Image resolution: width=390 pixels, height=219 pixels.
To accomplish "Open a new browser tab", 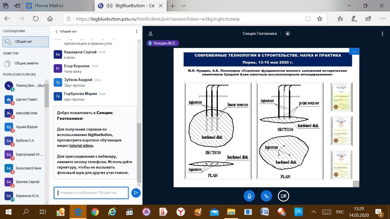I will 172,6.
